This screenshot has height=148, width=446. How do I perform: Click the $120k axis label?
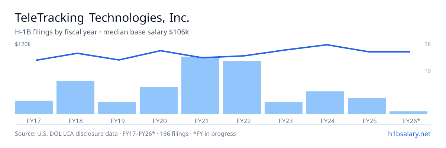tap(23, 44)
